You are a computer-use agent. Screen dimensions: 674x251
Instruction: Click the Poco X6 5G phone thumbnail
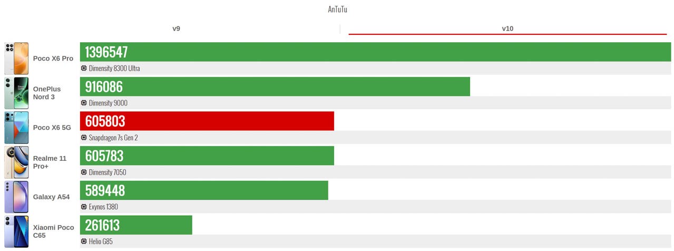[16, 128]
